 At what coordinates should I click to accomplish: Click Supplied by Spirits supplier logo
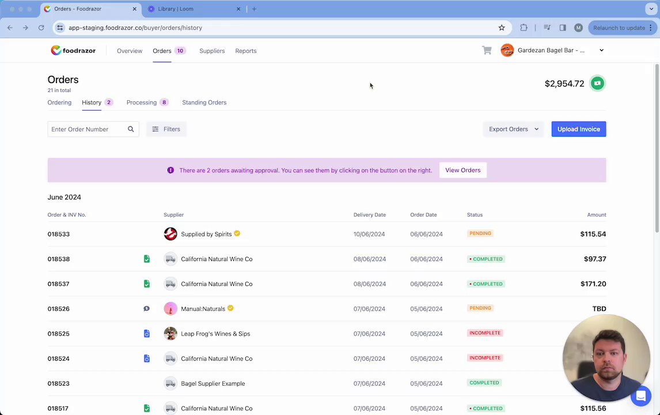[170, 234]
